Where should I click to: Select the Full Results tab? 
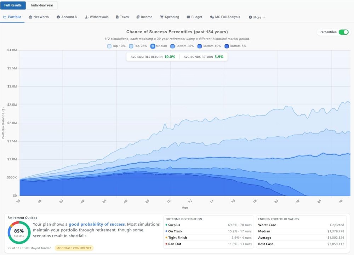coord(13,5)
